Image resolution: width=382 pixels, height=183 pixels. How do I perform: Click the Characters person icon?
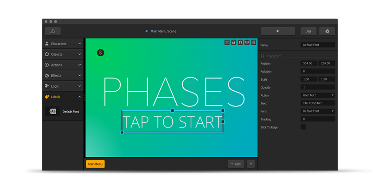pos(47,44)
